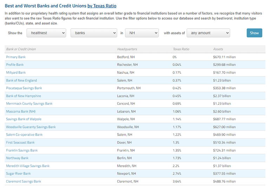Click the Texas Ratio column header
The image size is (272, 192).
point(181,49)
